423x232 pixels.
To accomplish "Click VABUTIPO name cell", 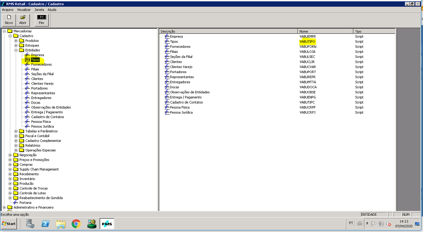I will [308, 41].
